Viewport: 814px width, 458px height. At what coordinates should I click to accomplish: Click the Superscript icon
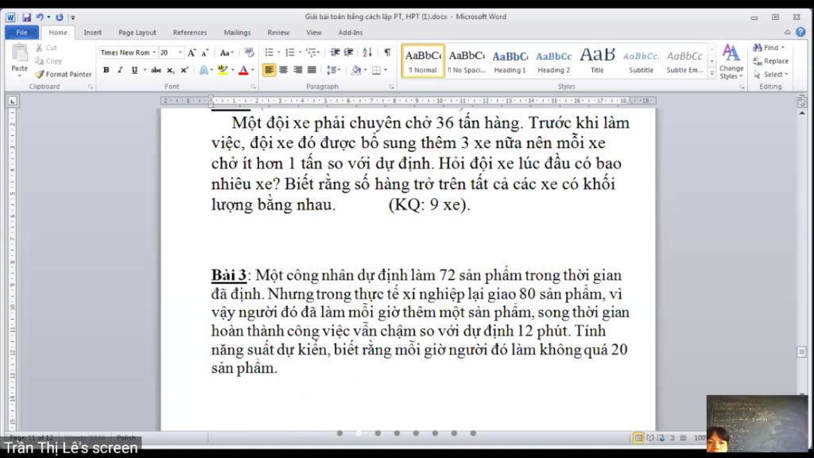pyautogui.click(x=184, y=70)
